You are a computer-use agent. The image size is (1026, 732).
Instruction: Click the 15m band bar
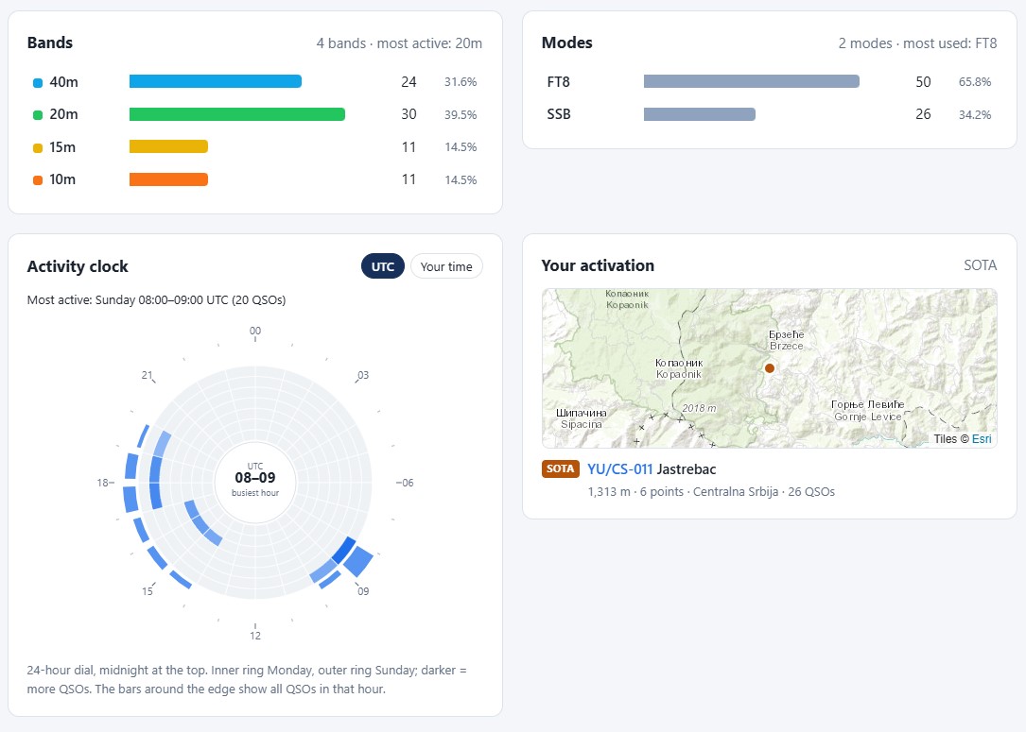click(169, 147)
